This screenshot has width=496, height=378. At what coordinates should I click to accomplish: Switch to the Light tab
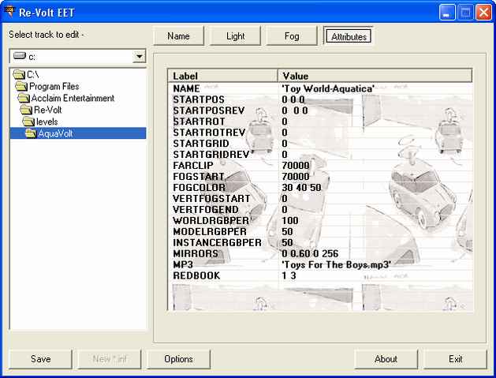click(x=235, y=36)
